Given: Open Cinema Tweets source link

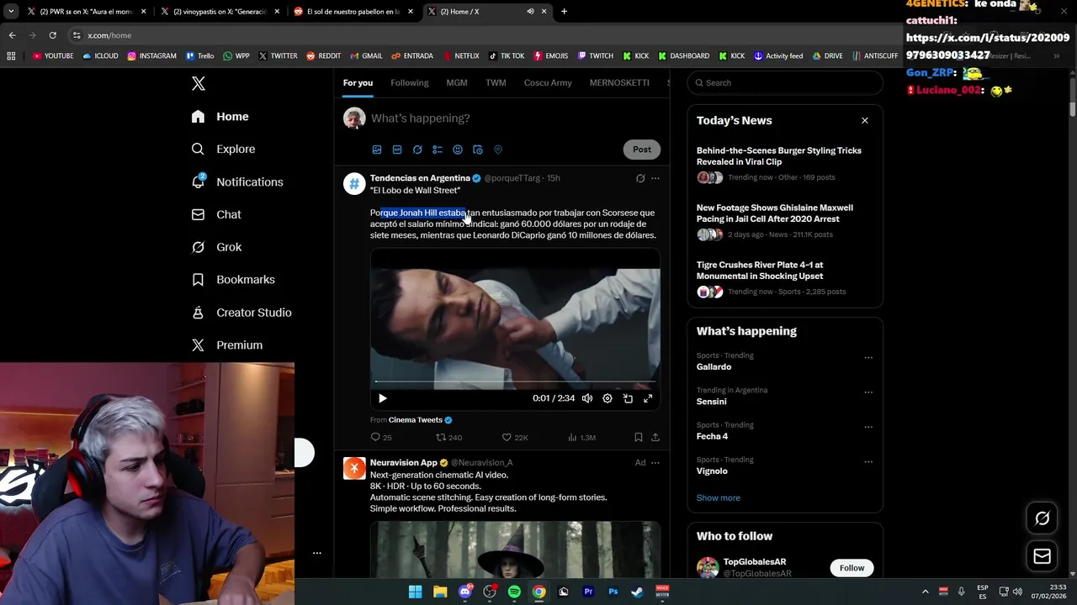Looking at the screenshot, I should pyautogui.click(x=416, y=420).
